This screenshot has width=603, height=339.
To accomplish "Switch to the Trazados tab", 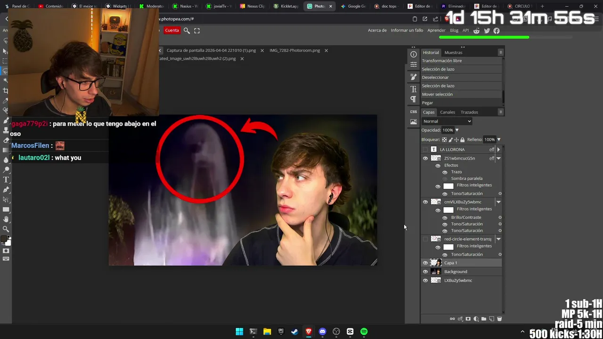I will 469,112.
